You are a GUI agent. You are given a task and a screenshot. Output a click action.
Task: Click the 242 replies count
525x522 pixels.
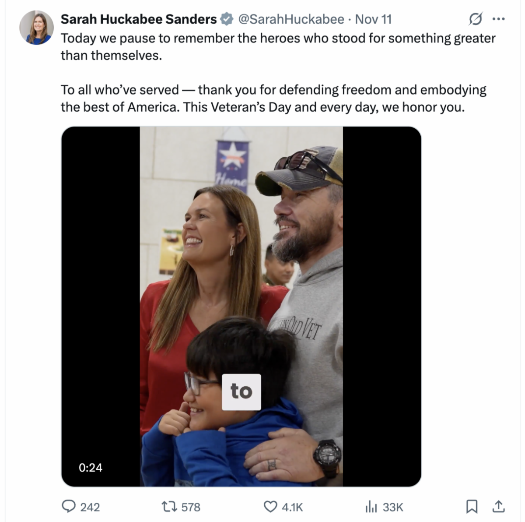pos(90,507)
